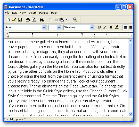The height and width of the screenshot is (127, 139).
Task: Find text with the binoculars icon
Action: [42, 20]
